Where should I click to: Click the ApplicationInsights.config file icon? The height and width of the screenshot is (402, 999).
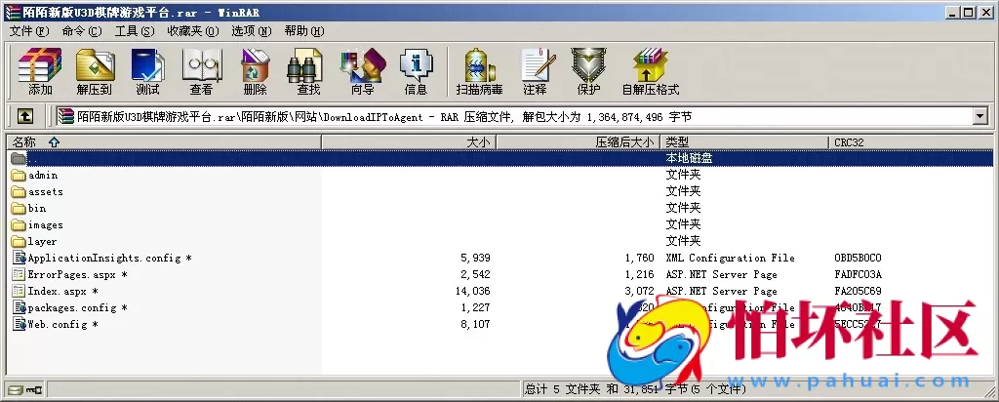(x=19, y=258)
